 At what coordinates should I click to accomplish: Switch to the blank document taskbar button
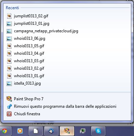[x=36, y=131]
